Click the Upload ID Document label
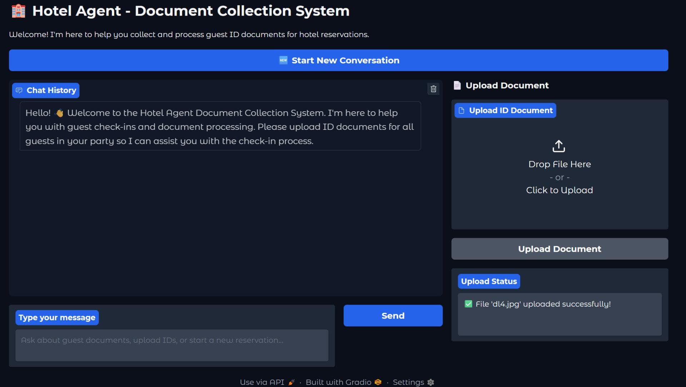 pos(505,111)
